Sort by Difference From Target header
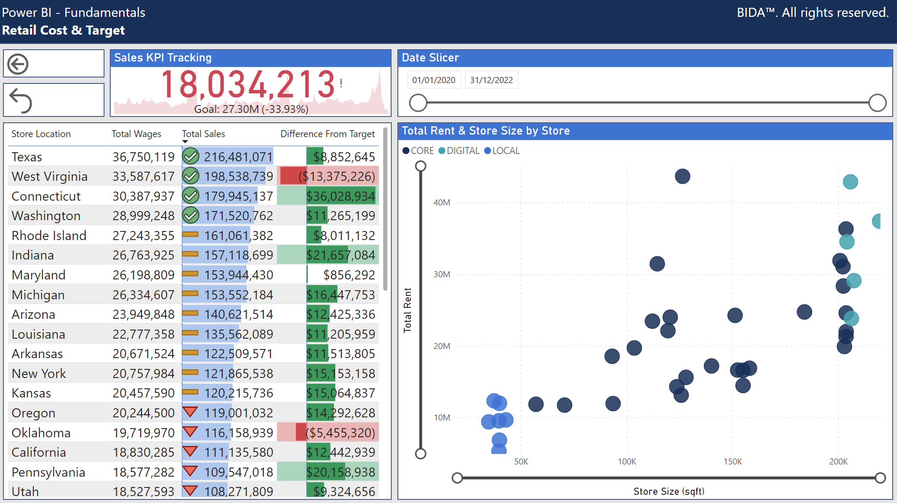 pyautogui.click(x=327, y=134)
